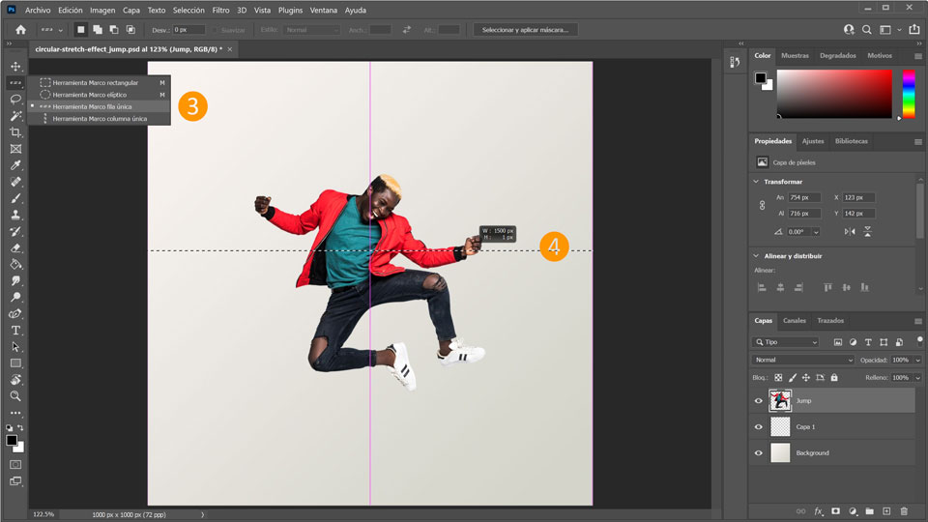928x522 pixels.
Task: Click Seleccionar y aplicar máscara button
Action: [x=526, y=30]
